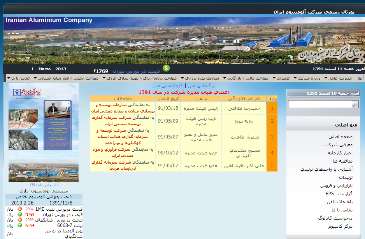The height and width of the screenshot is (239, 365).
Task: Click green up arrow beside billet price 76794
Action: point(20,225)
